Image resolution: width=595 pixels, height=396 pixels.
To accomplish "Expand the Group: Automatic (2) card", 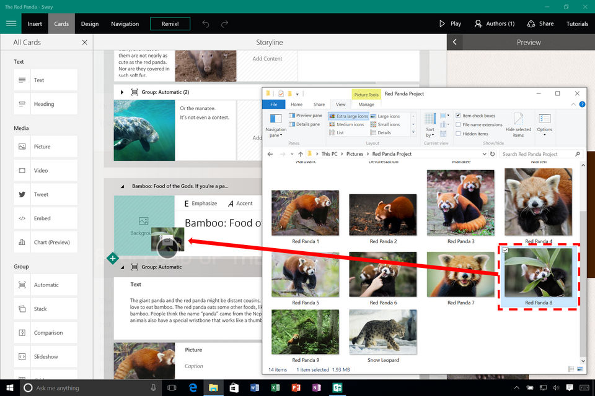I will 122,92.
